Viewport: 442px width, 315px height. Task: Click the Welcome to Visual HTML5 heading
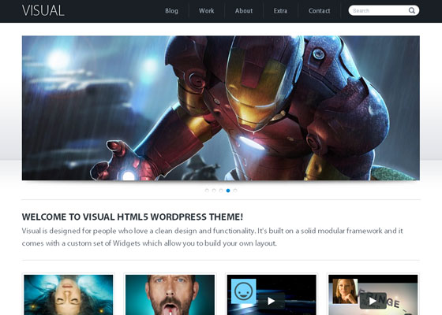[133, 217]
